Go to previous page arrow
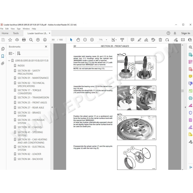Viewport: 193px width, 193px height. click(x=38, y=40)
